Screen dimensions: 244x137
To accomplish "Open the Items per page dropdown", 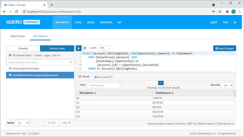I will (22, 123).
